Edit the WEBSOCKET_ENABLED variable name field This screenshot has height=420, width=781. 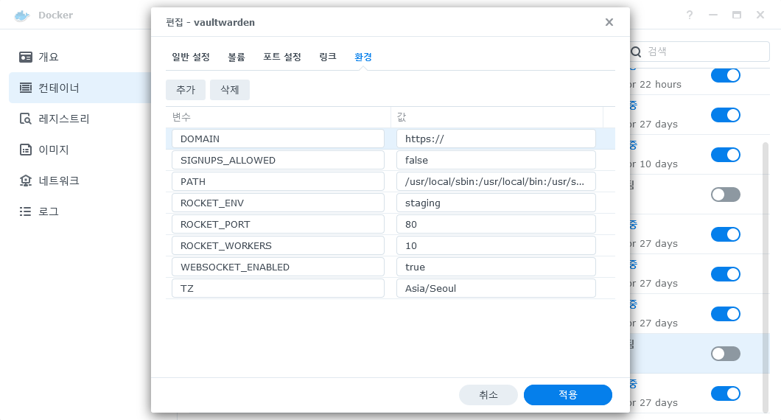(278, 267)
